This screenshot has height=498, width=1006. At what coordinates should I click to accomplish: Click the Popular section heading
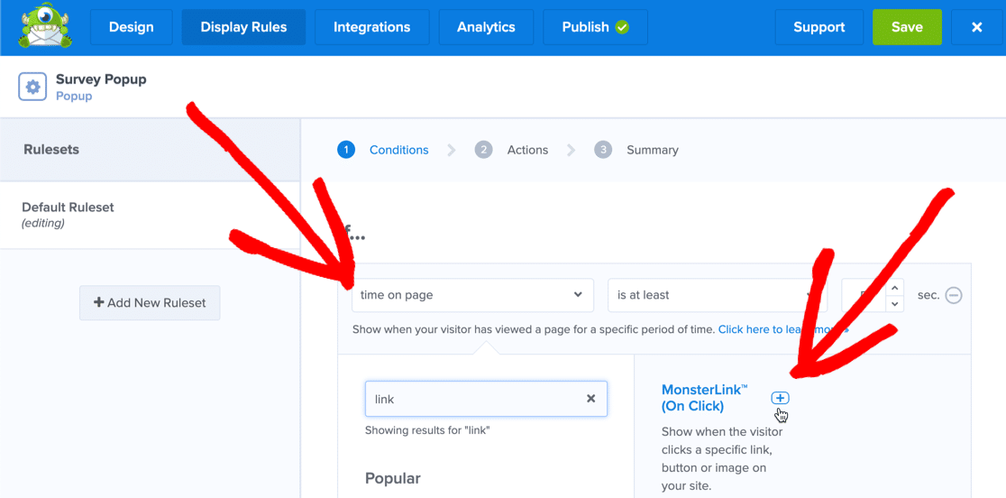[x=393, y=478]
